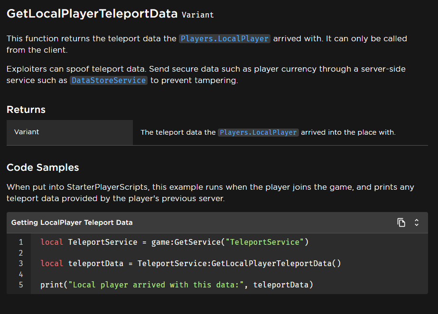
Task: Click the Variant cell in the Returns table
Action: 27,132
